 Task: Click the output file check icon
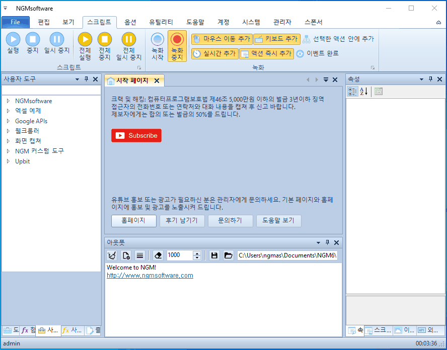click(x=126, y=255)
